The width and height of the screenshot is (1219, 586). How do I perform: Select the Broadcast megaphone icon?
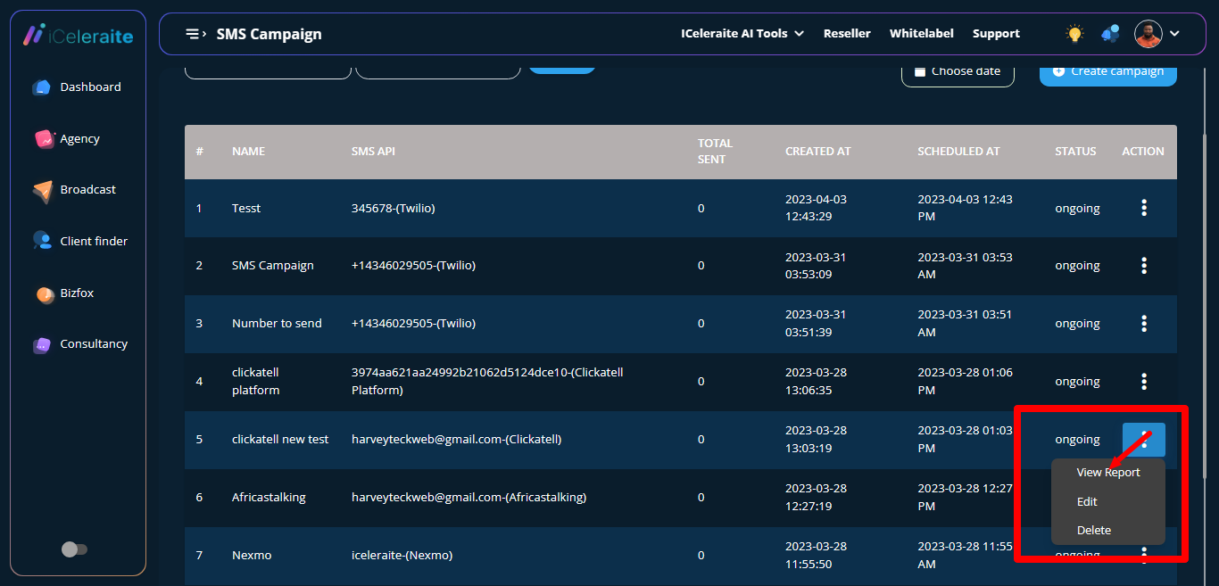point(43,190)
